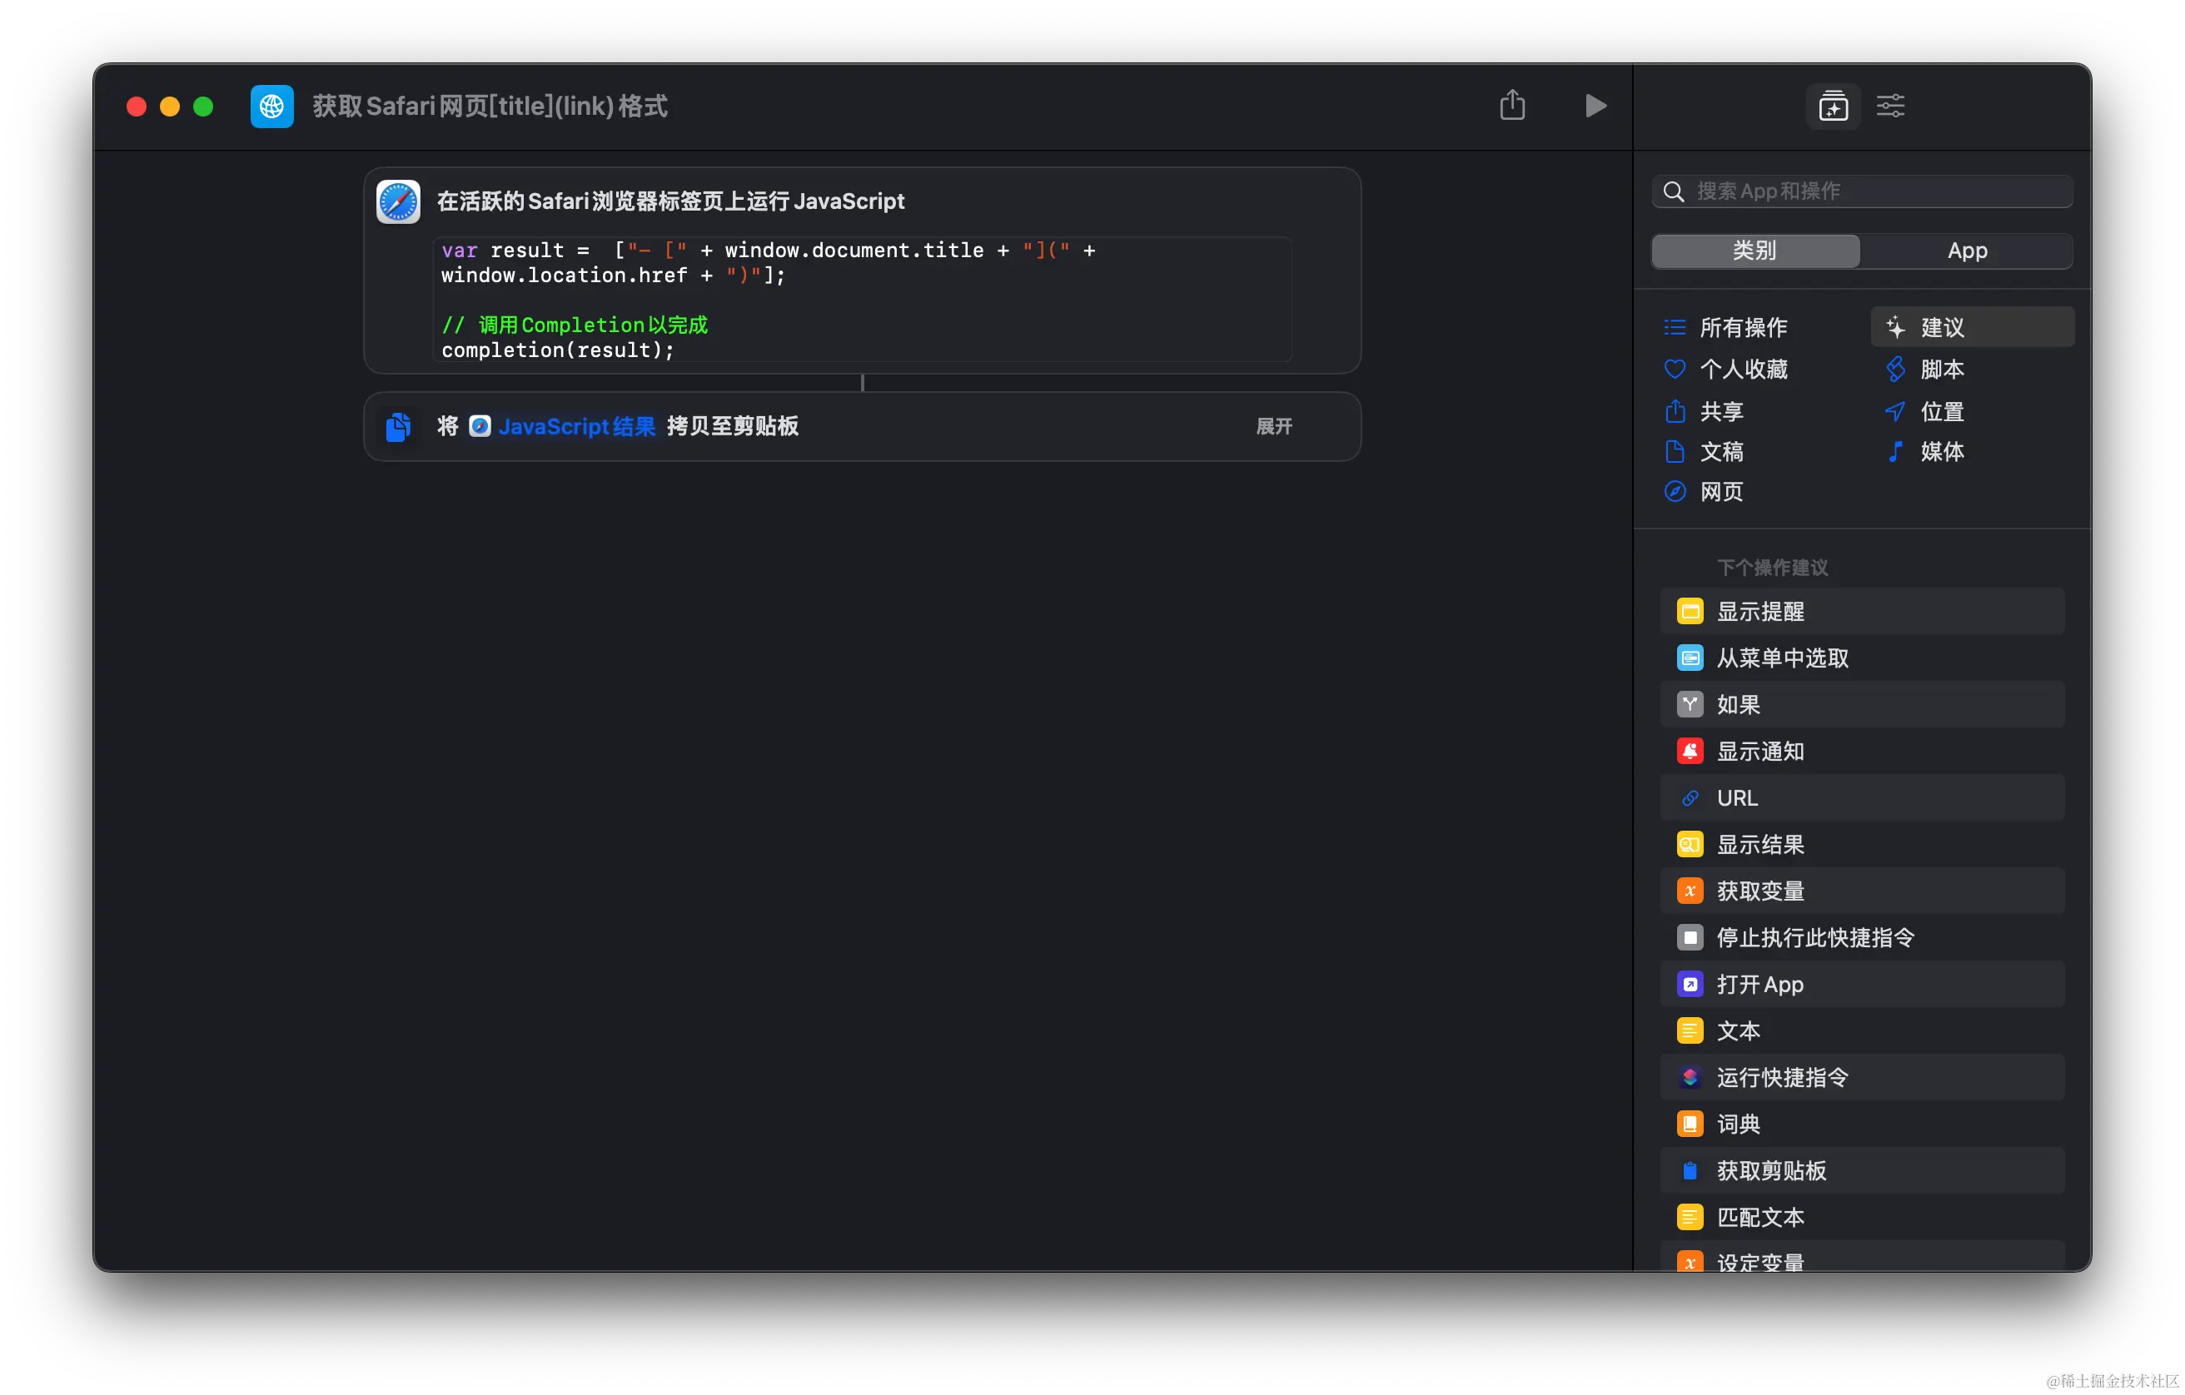Click the share icon in the toolbar

coord(1511,105)
